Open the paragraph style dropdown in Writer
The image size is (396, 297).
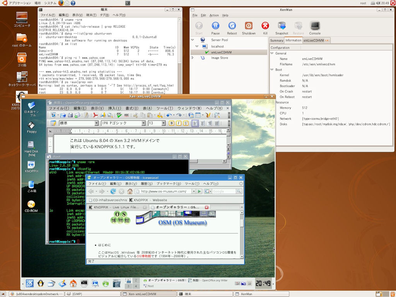point(96,123)
